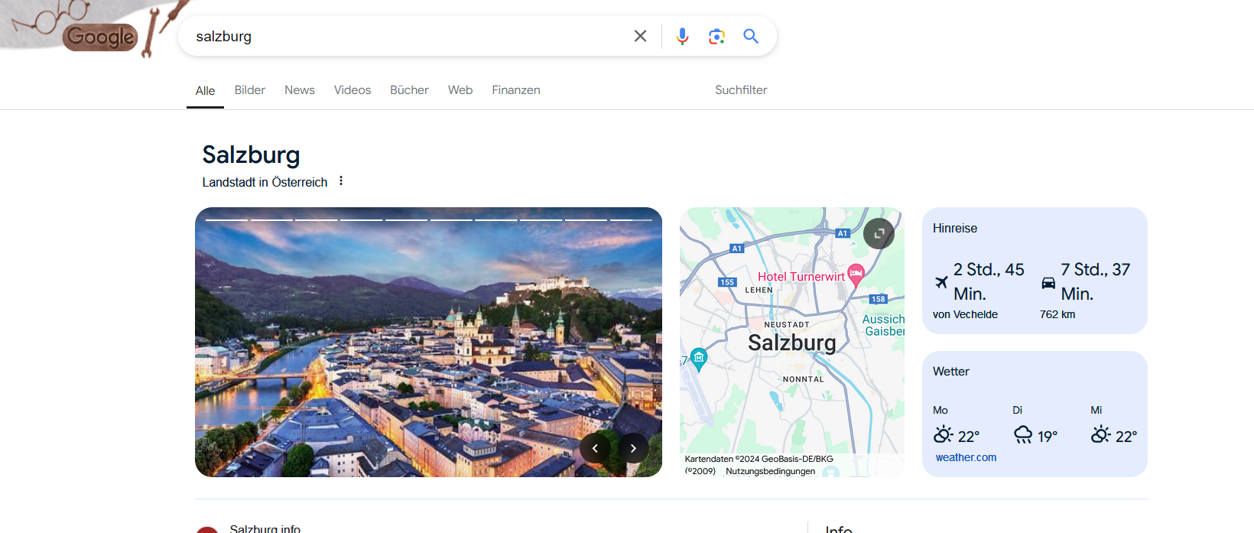This screenshot has width=1254, height=533.
Task: Go back to the previous Salzburg photo
Action: click(x=595, y=448)
